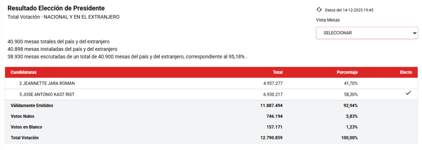Click Kast's vote total 6.930.217

[270, 94]
